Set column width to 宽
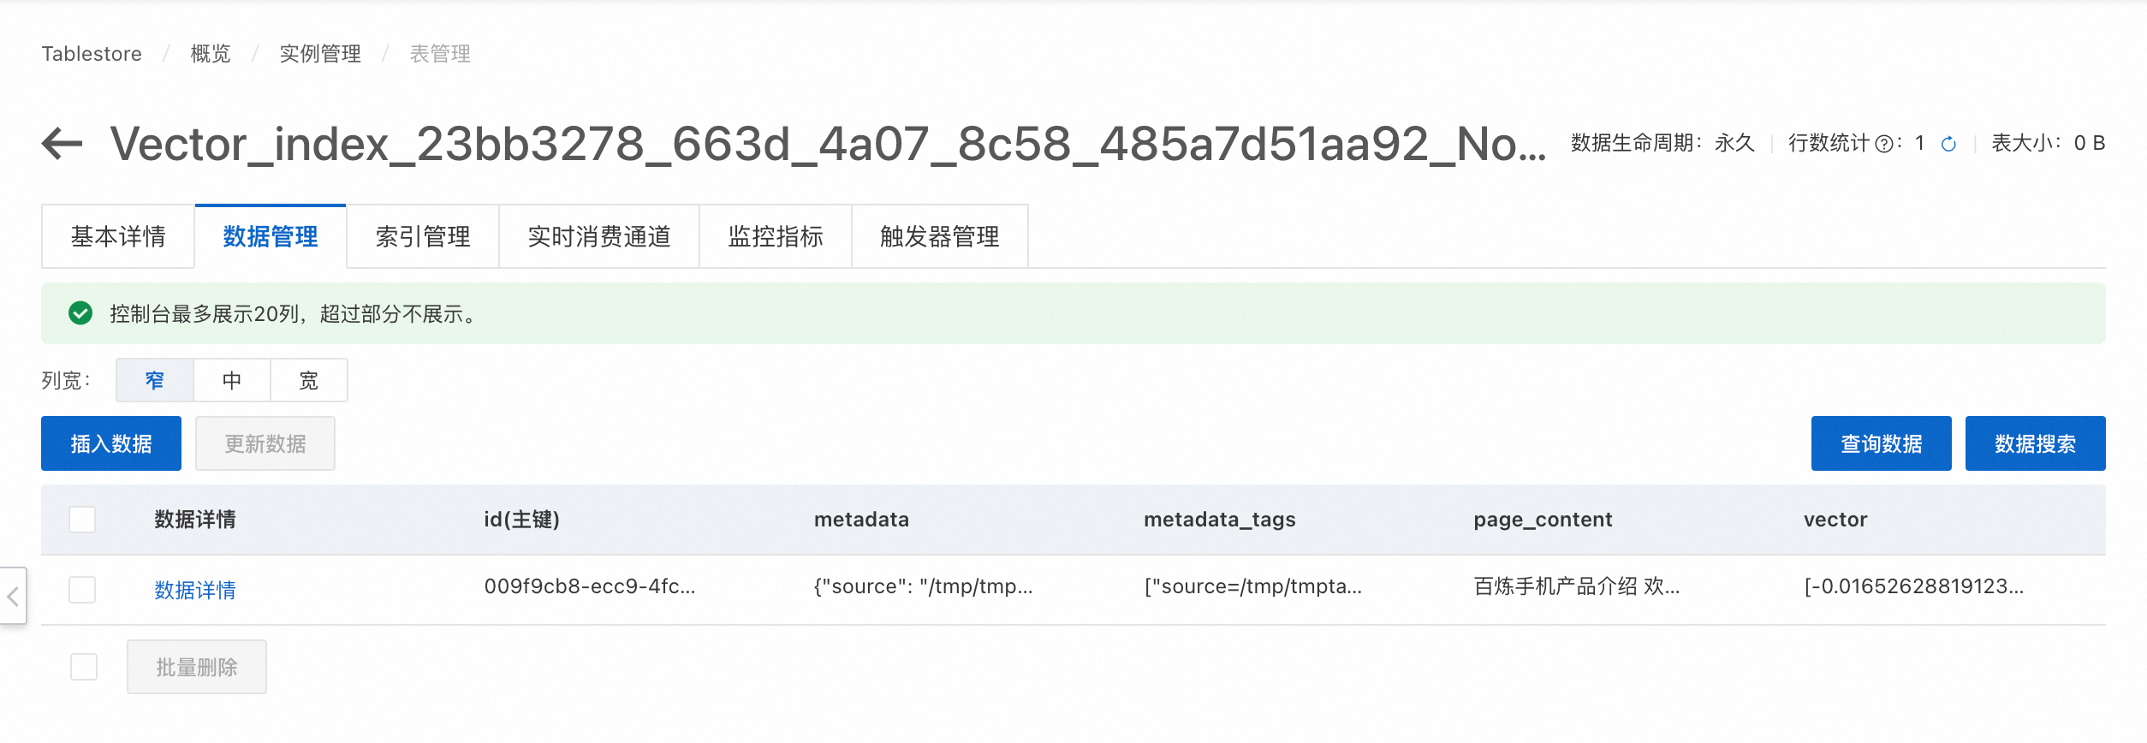 [309, 380]
